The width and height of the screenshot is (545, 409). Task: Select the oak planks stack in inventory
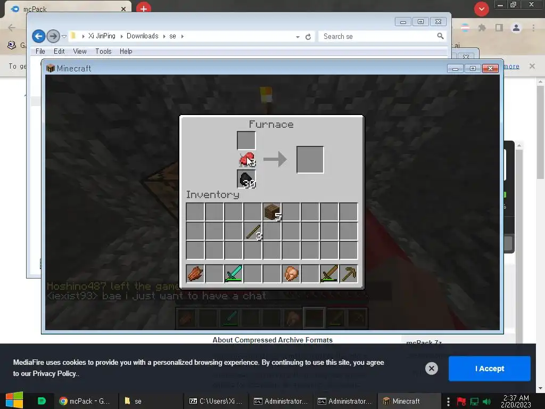272,212
